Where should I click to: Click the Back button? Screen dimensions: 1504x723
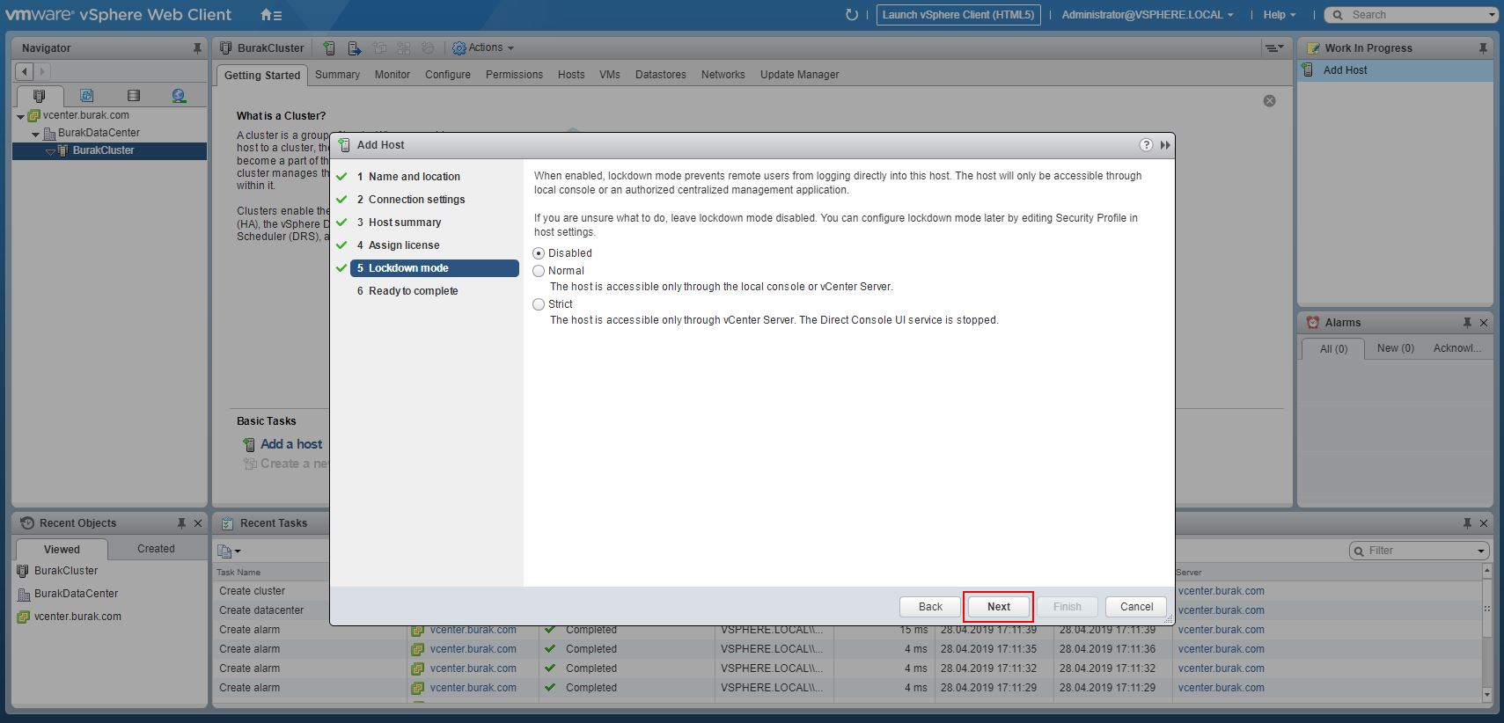930,607
